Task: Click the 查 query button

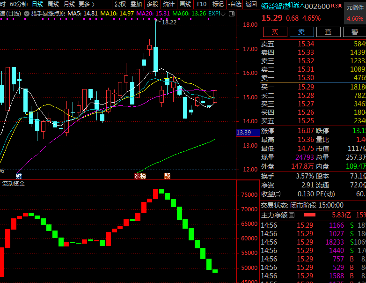Action: [328, 32]
